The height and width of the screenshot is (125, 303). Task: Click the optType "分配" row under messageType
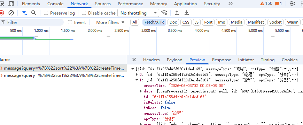(160, 119)
